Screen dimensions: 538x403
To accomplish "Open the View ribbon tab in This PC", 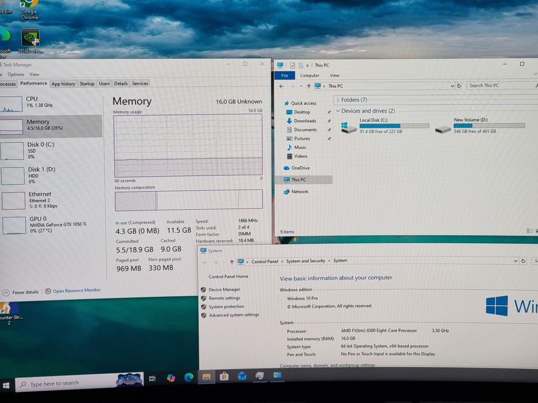I will pos(334,75).
